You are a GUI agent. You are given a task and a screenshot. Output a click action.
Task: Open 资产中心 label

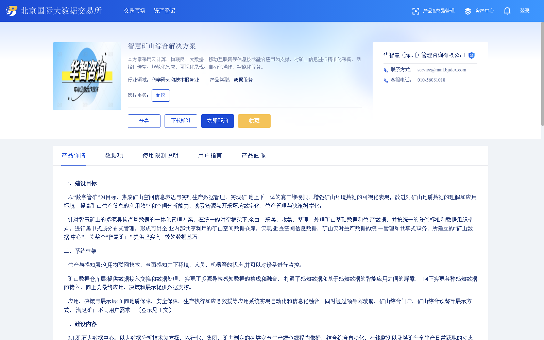click(485, 11)
